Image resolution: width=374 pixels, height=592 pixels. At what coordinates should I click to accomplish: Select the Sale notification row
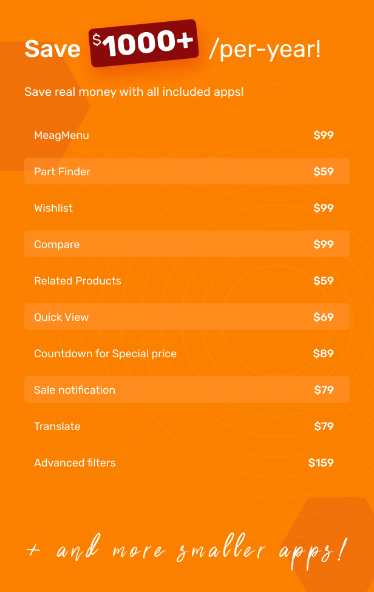coord(187,389)
